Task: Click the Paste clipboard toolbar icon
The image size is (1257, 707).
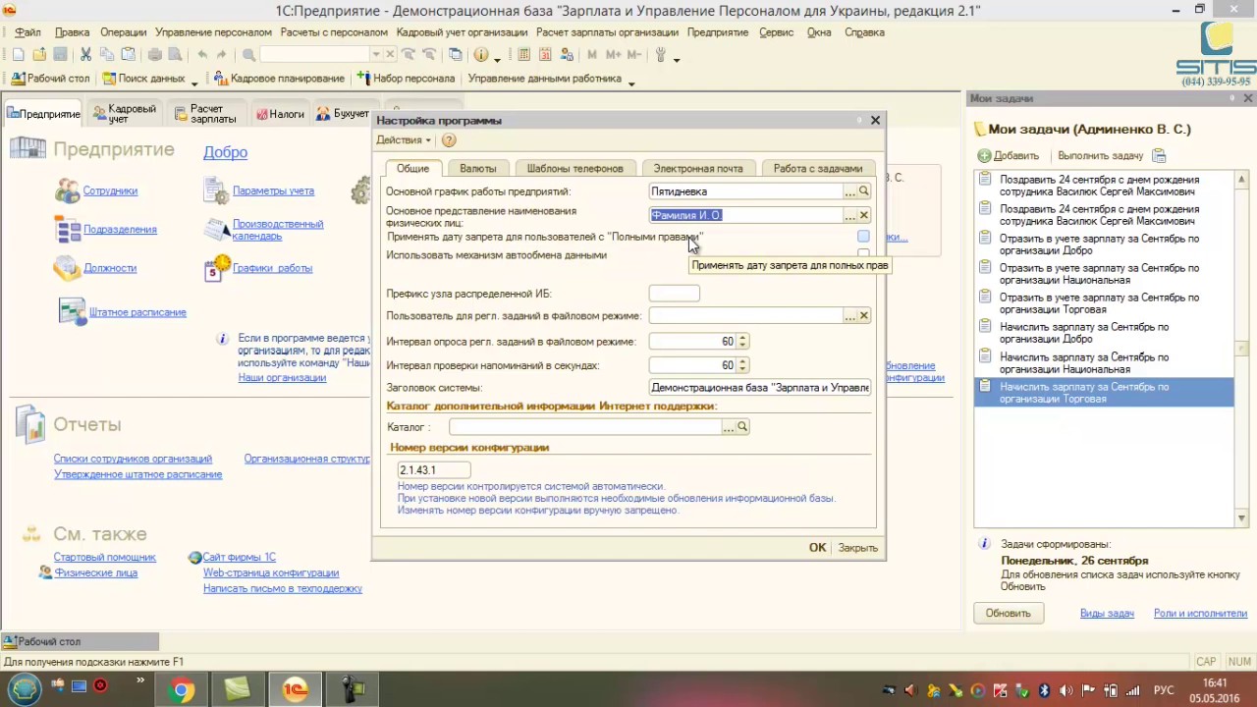Action: (127, 55)
